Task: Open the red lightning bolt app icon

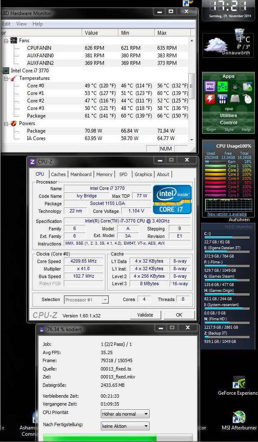Action: pyautogui.click(x=210, y=99)
